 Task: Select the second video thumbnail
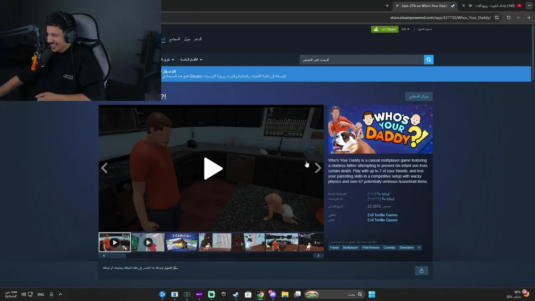[x=148, y=242]
